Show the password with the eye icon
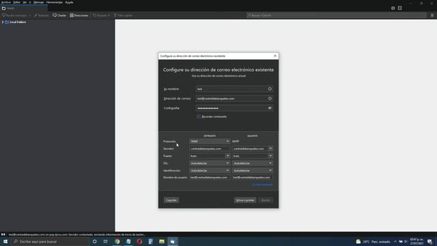437x246 pixels. (270, 108)
